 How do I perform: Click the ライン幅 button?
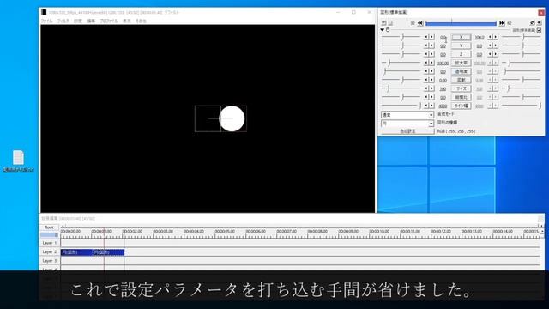[461, 106]
